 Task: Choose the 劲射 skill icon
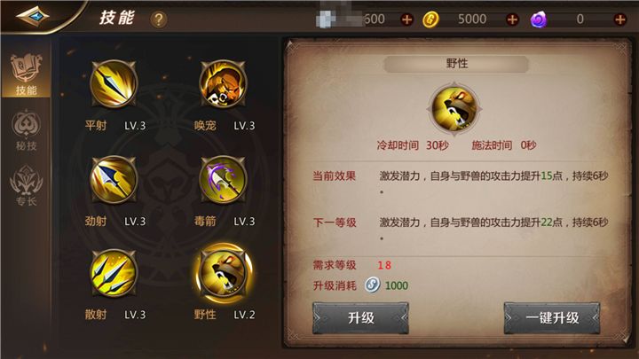(x=114, y=179)
